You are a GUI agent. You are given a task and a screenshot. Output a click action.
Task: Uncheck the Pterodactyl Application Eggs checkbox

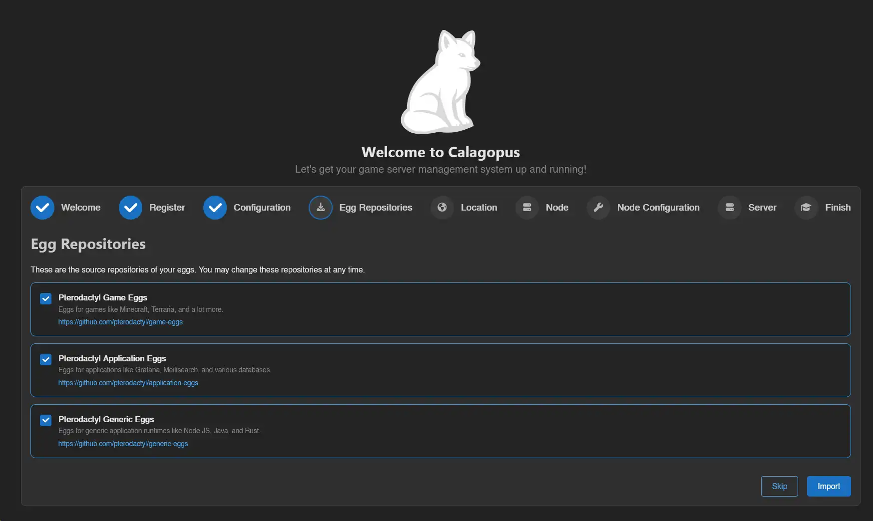click(x=46, y=359)
